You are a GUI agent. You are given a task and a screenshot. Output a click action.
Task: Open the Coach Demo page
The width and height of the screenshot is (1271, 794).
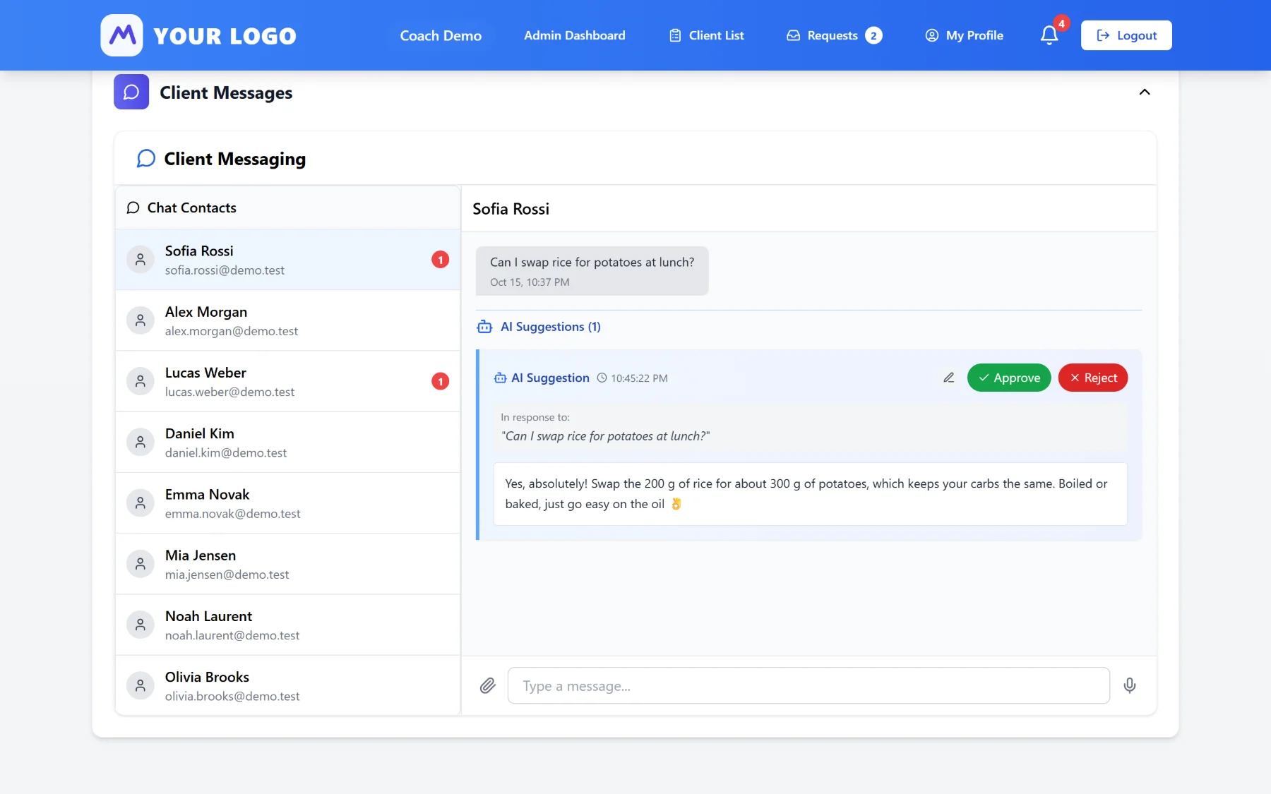click(x=441, y=35)
